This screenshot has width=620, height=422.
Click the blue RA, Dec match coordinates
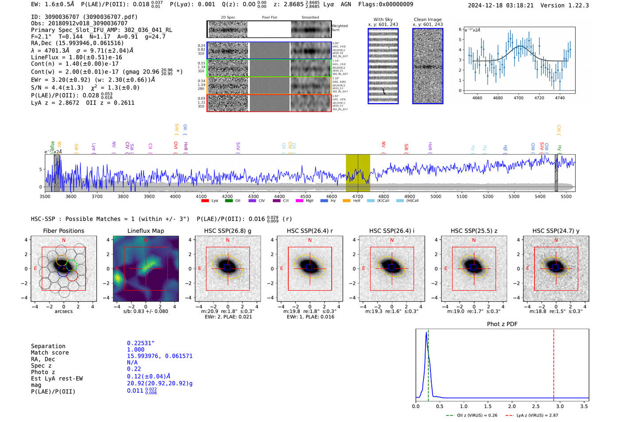159,356
